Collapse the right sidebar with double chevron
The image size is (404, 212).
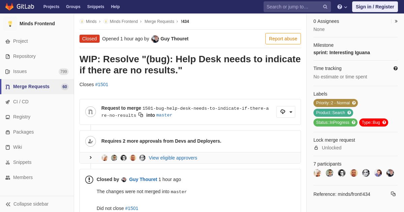pos(396,21)
